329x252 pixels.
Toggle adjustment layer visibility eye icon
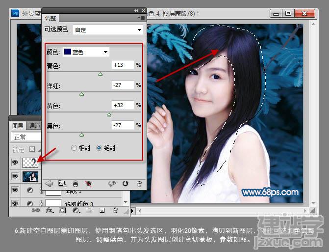coord(88,184)
